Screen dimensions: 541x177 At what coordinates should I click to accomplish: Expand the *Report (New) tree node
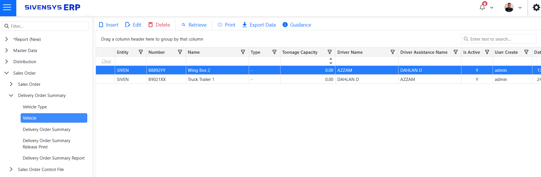7,39
